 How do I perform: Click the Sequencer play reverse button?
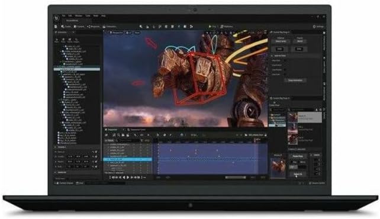(x=124, y=178)
